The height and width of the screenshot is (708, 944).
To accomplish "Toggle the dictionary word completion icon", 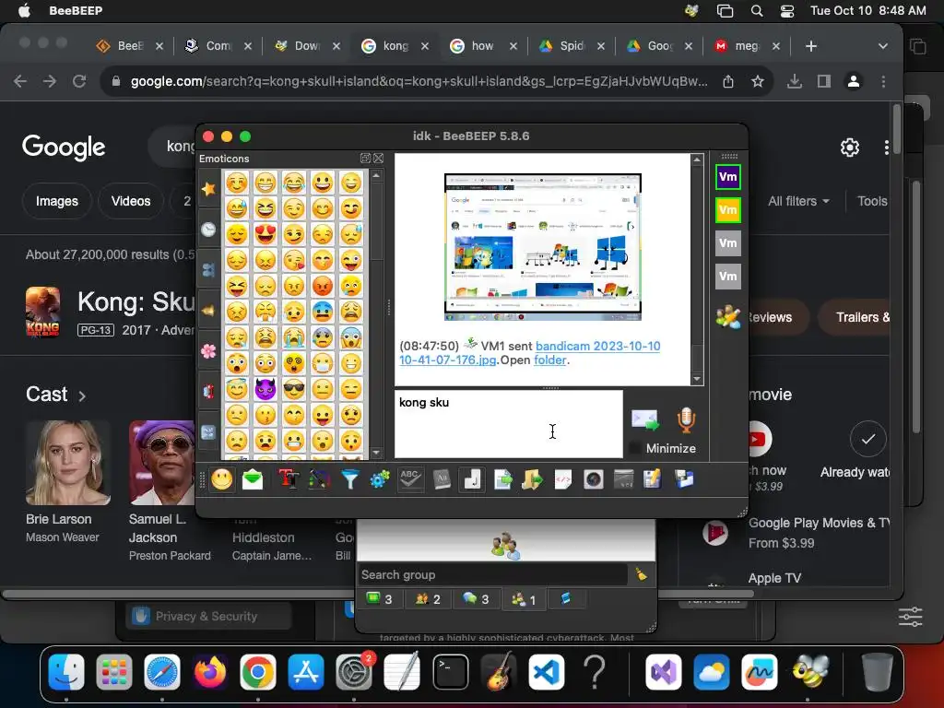I will coord(442,479).
